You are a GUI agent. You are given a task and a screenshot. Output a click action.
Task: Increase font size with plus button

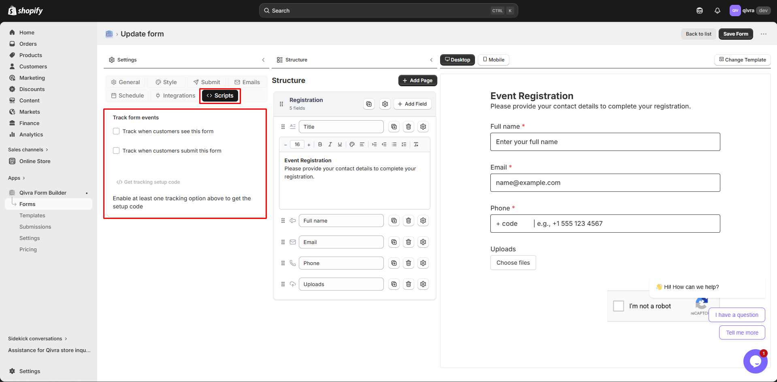(x=309, y=145)
